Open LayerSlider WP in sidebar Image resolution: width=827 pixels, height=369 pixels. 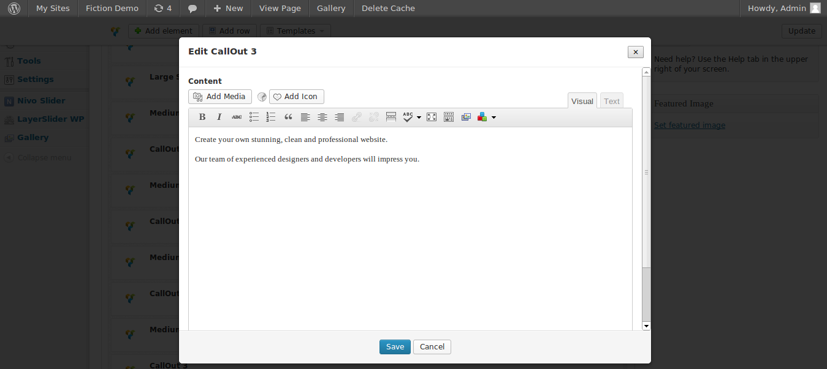(x=50, y=119)
